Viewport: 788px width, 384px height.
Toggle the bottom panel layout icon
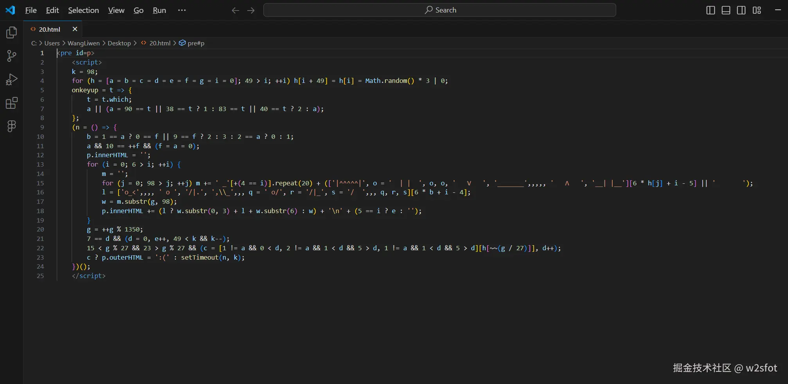point(726,10)
